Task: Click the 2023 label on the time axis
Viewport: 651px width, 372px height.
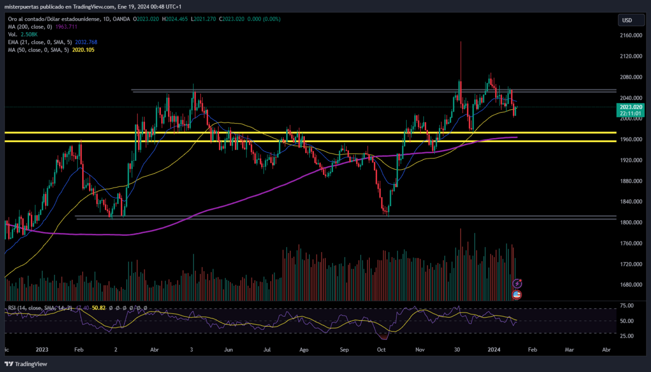Action: pos(42,349)
